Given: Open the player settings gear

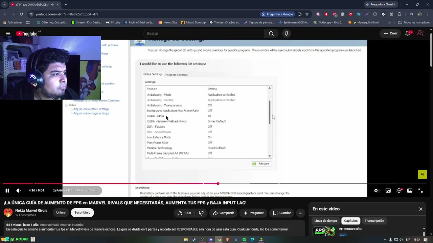Looking at the screenshot, I should click(x=399, y=190).
